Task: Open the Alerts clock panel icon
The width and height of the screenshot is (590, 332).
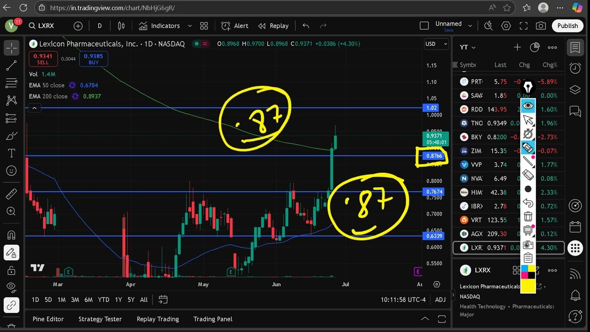Action: tap(575, 68)
